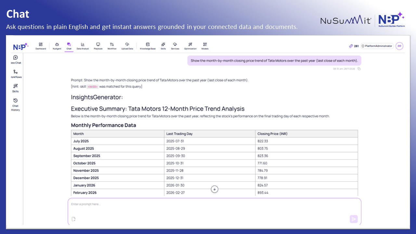Click the send message button
416x234 pixels.
354,219
